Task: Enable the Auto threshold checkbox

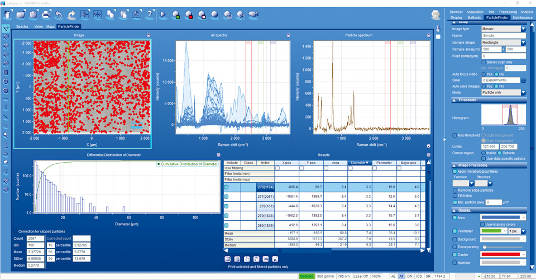Action: (454, 135)
